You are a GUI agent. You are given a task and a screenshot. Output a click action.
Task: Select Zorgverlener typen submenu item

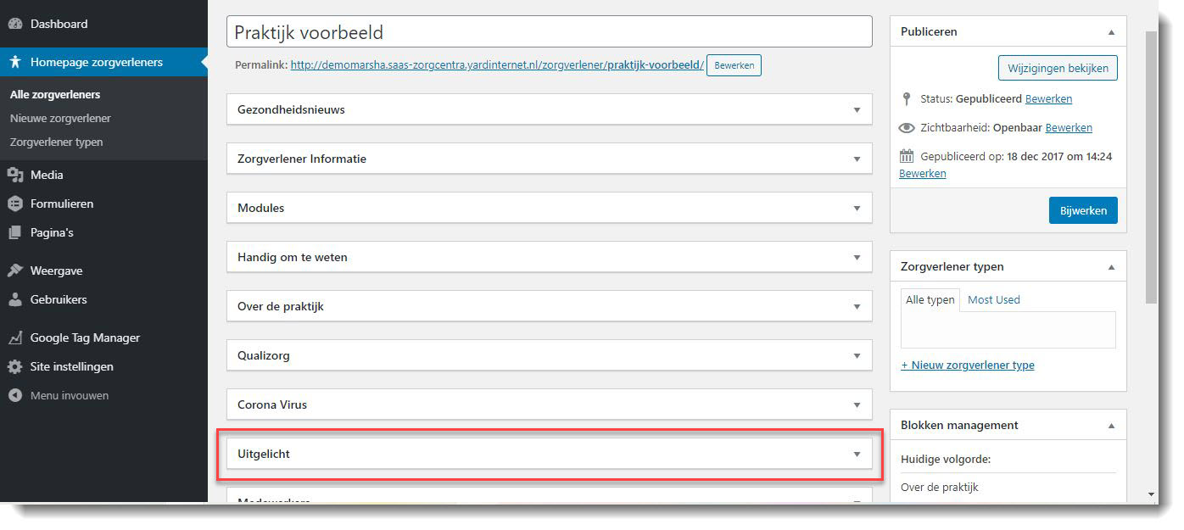point(56,142)
